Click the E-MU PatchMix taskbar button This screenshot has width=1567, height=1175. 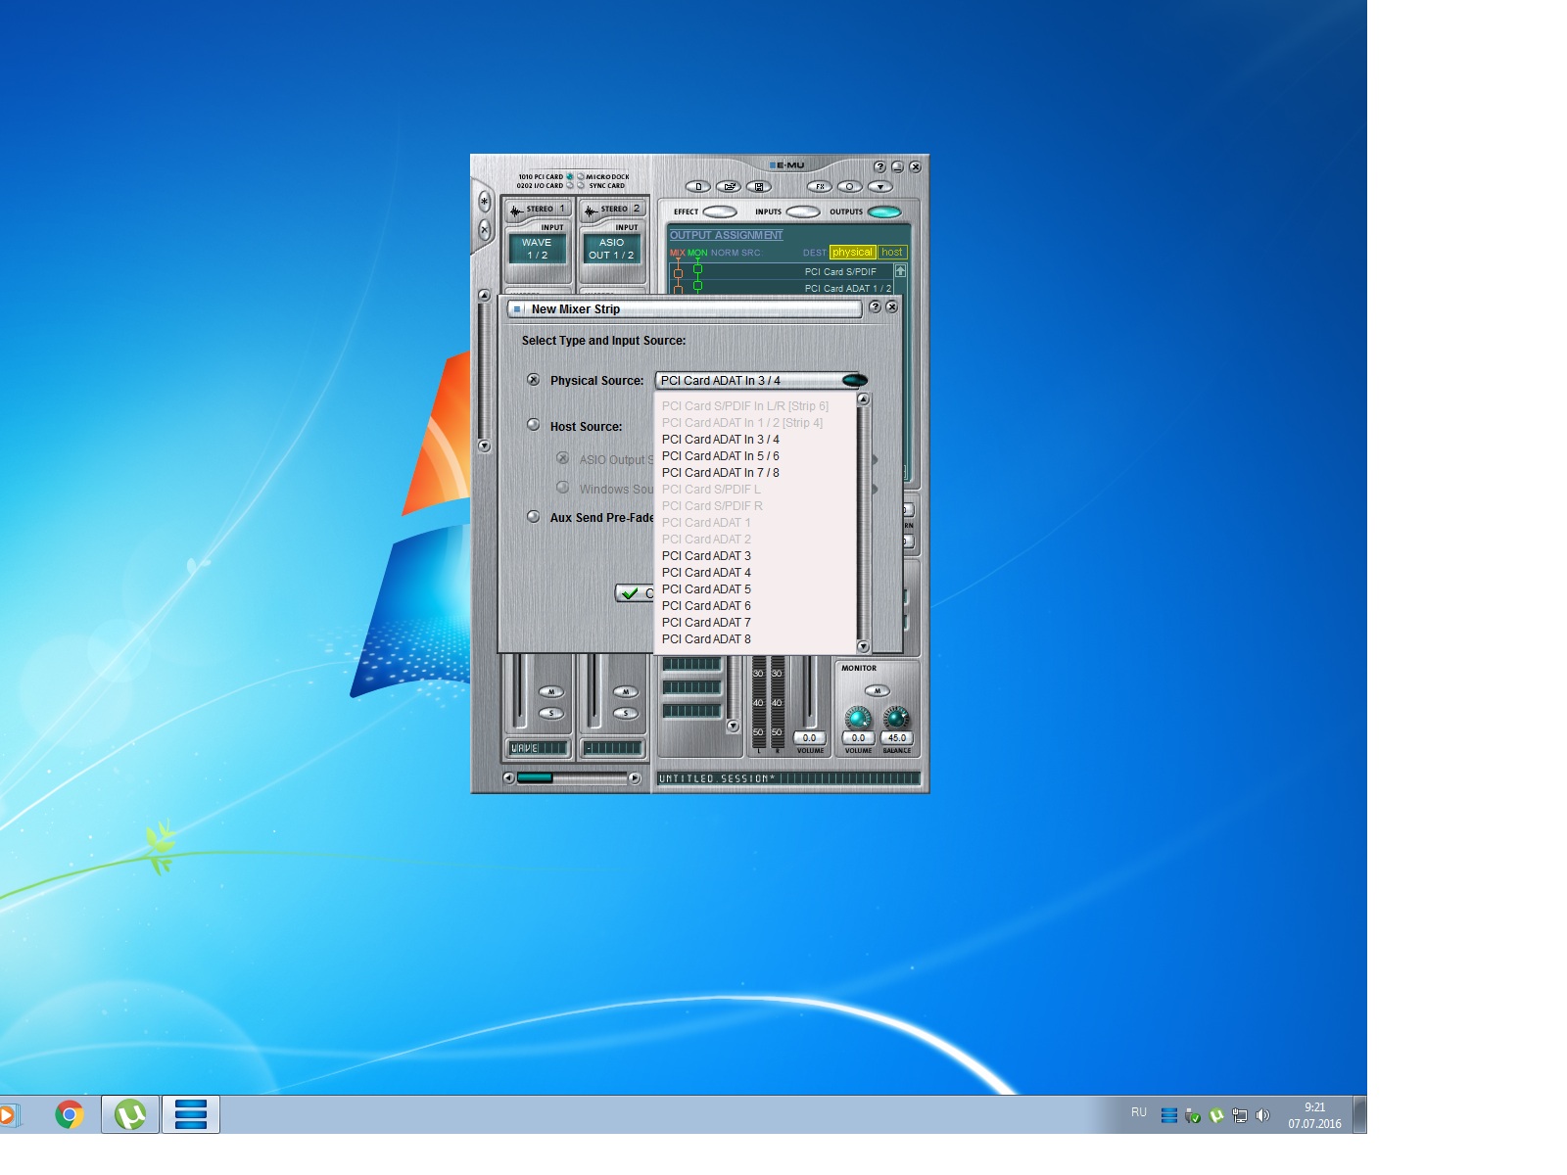190,1114
